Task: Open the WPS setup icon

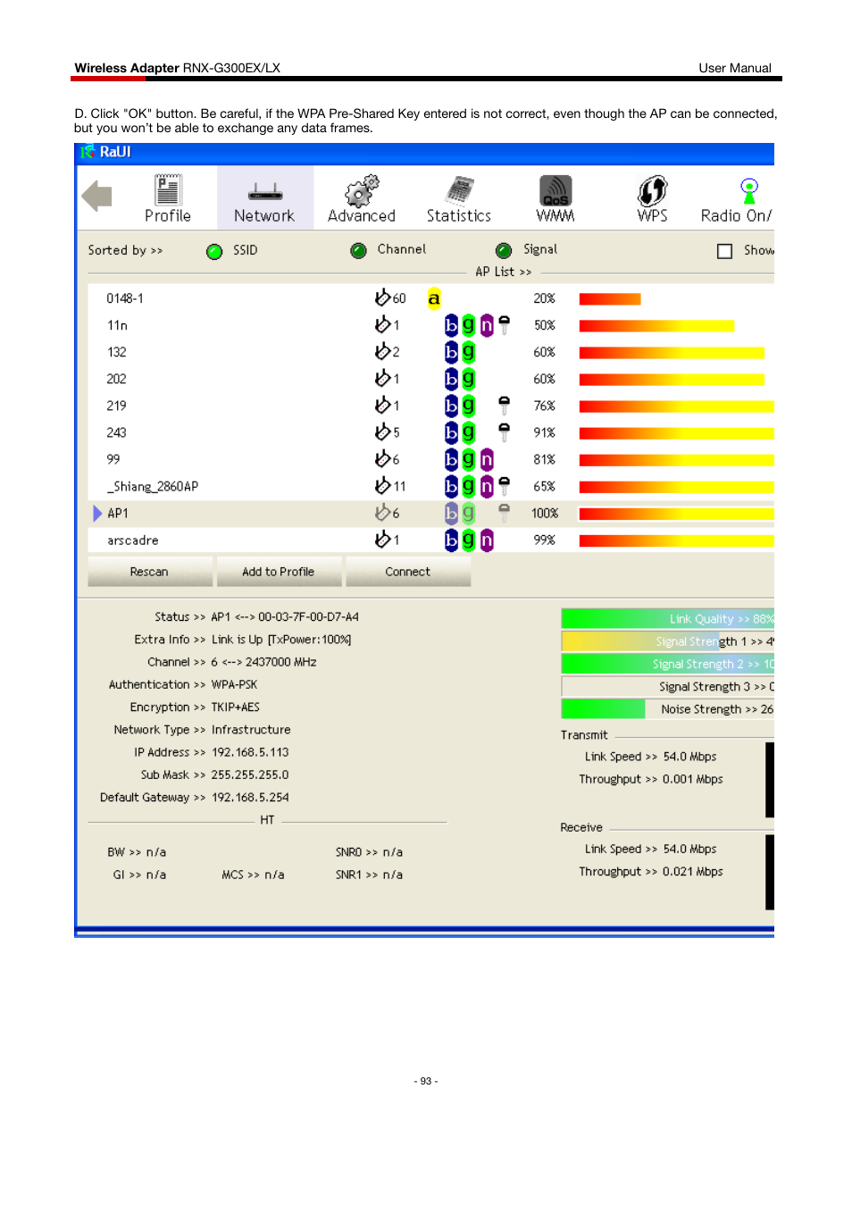Action: [x=653, y=190]
